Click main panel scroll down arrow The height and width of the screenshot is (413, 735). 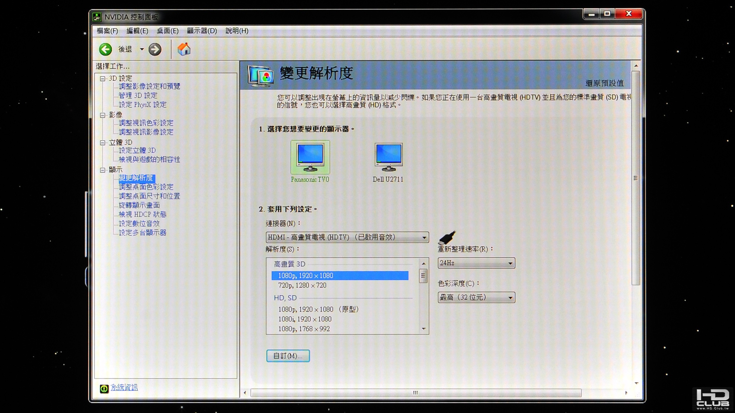(636, 383)
